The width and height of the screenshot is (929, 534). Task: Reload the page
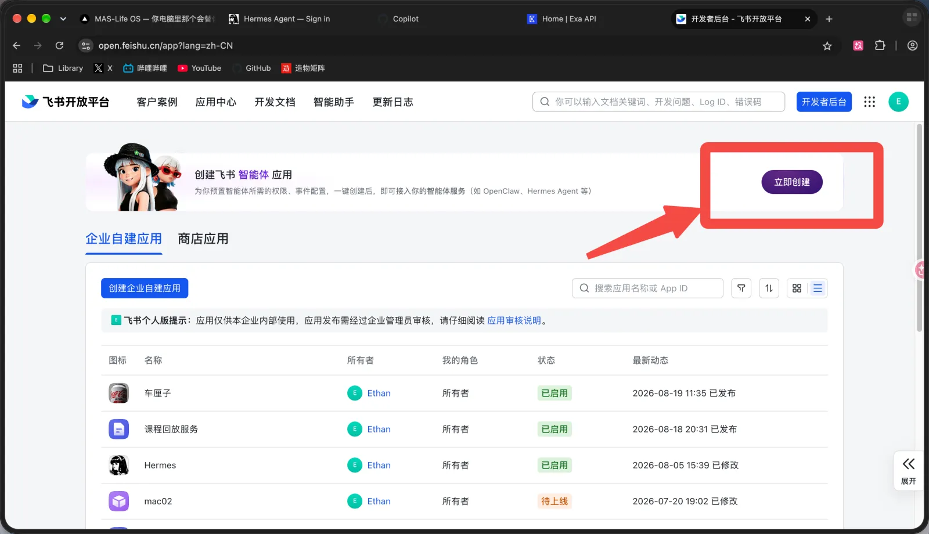(x=59, y=45)
